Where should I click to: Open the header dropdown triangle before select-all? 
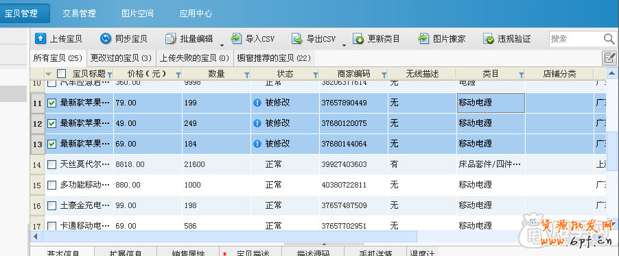click(49, 74)
